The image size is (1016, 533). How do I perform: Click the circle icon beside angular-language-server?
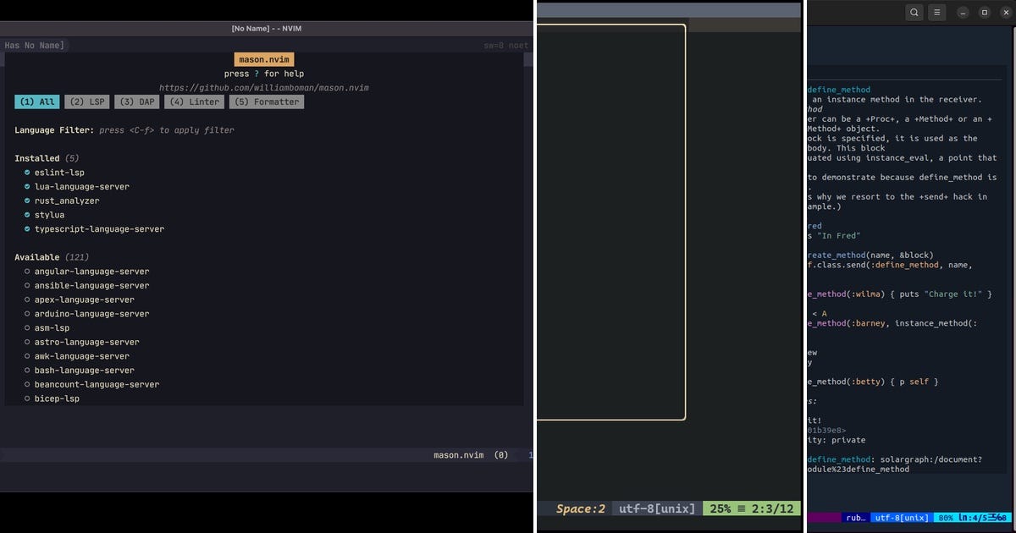pyautogui.click(x=27, y=272)
